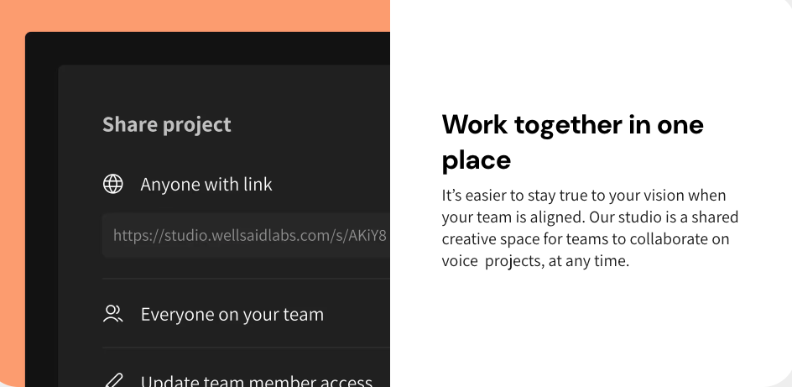This screenshot has width=792, height=387.
Task: Click the pencil icon for updating access
Action: (x=113, y=380)
